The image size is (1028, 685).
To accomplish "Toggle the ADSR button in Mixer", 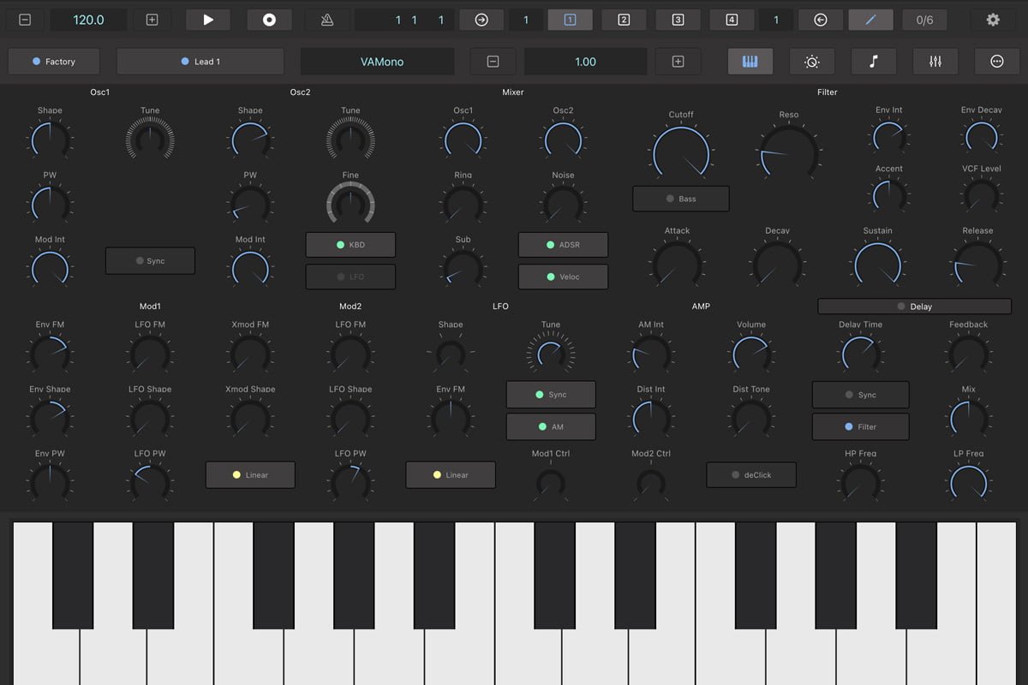I will pos(563,245).
